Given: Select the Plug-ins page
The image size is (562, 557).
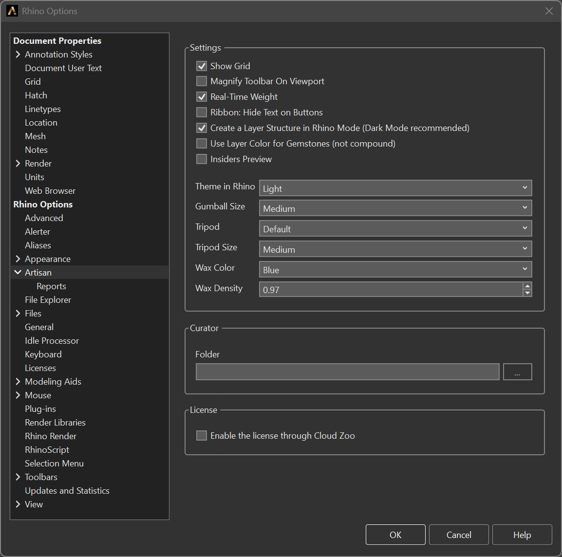Looking at the screenshot, I should [x=40, y=408].
